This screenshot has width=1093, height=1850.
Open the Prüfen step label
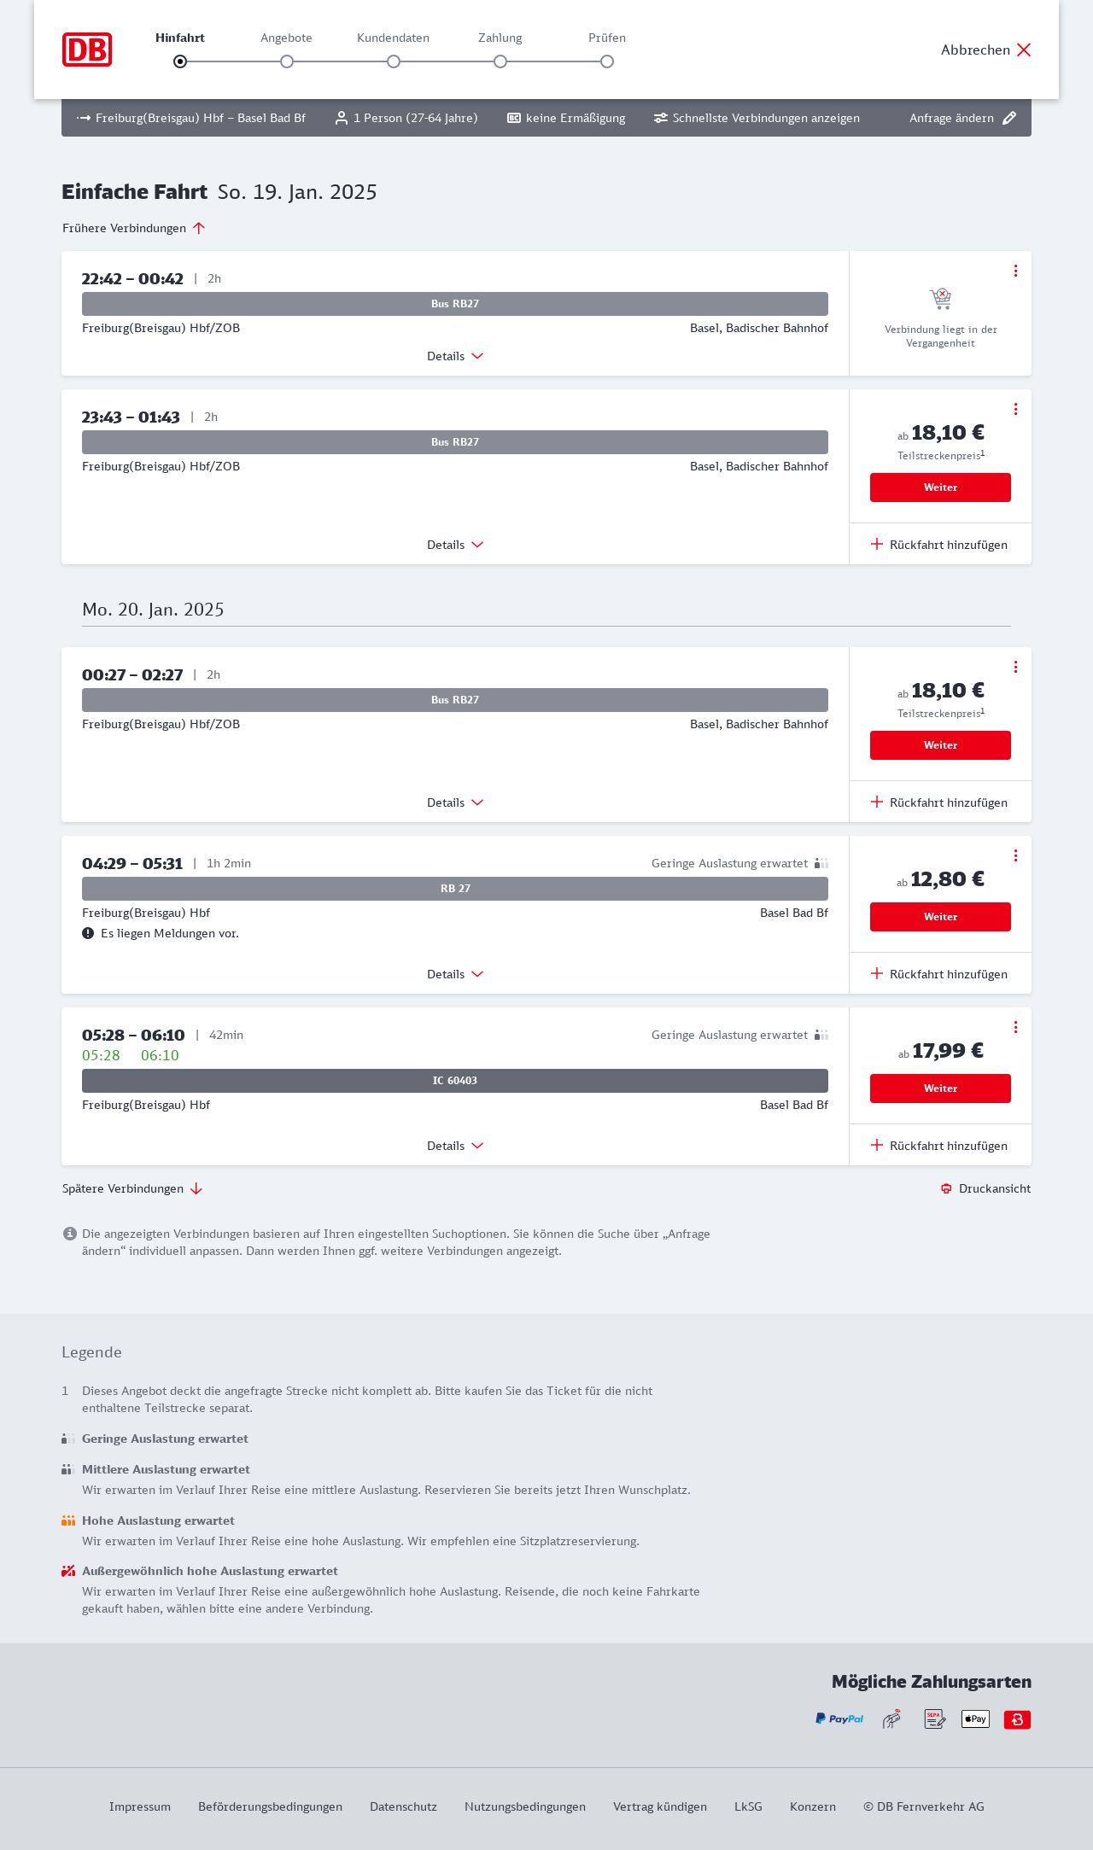(607, 38)
